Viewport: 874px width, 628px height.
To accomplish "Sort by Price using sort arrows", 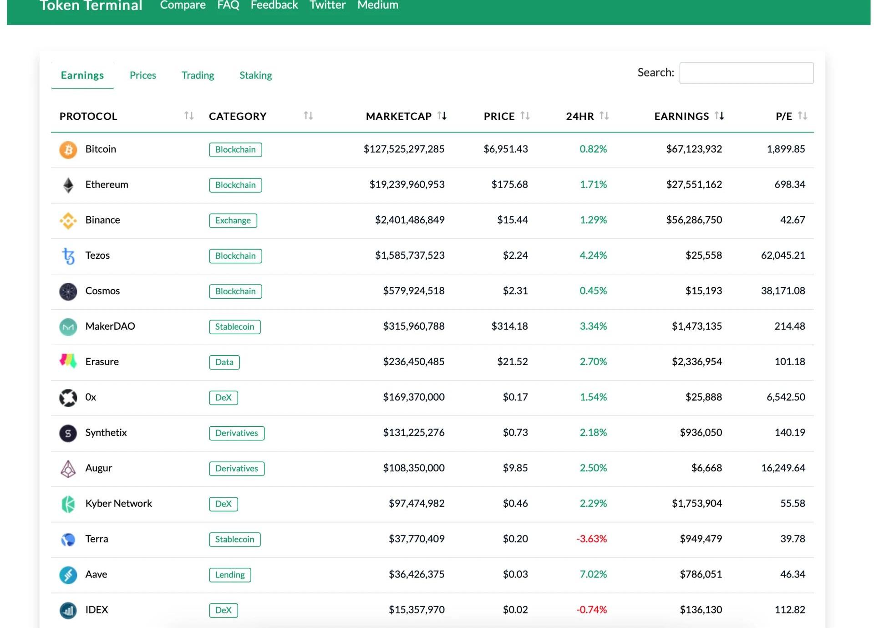I will click(x=525, y=116).
